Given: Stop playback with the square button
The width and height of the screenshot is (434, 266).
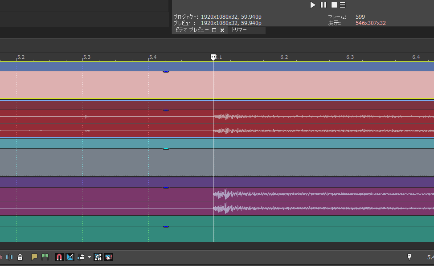Looking at the screenshot, I should click(334, 5).
